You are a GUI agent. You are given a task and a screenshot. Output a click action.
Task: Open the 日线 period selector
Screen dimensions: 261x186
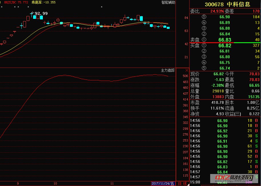182,183
